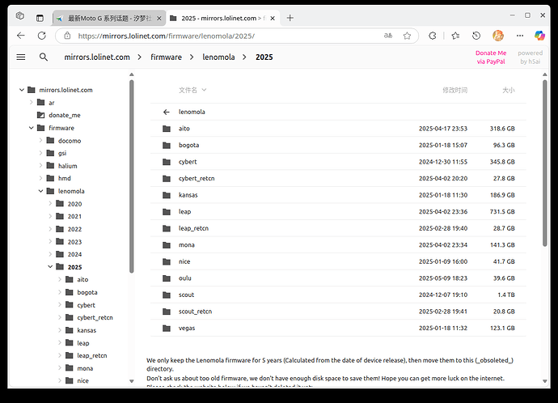Click the scout folder icon in file list
Image resolution: width=558 pixels, height=403 pixels.
[x=167, y=295]
